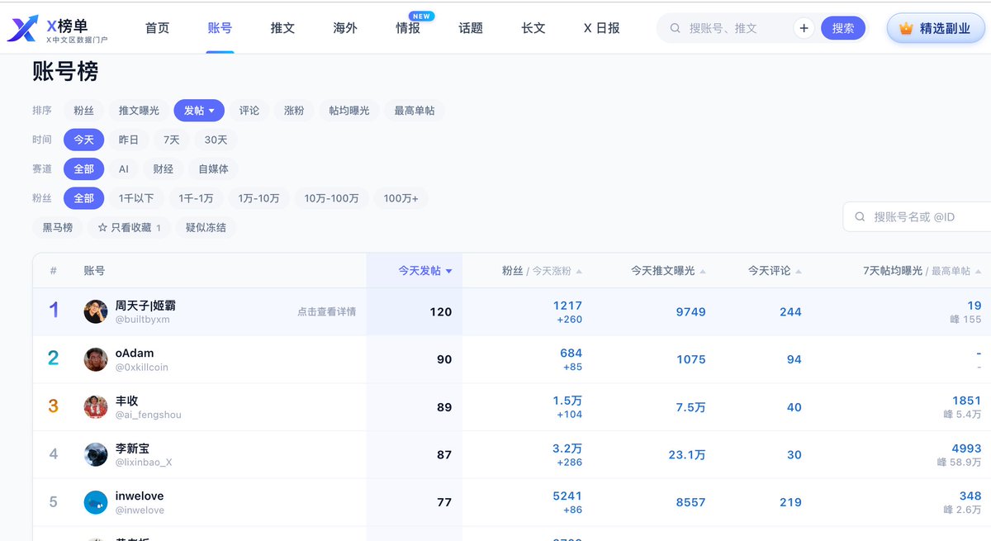Open the 推文 tab
Image resolution: width=991 pixels, height=541 pixels.
click(x=282, y=28)
